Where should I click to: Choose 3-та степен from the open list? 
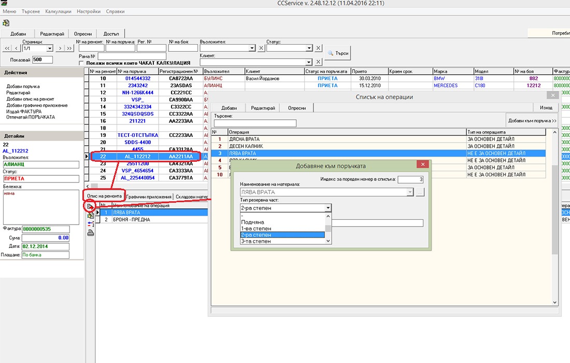(x=256, y=241)
